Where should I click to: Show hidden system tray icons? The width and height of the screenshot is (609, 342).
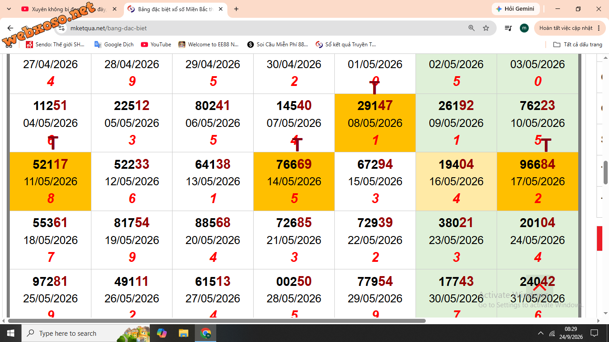tap(541, 333)
